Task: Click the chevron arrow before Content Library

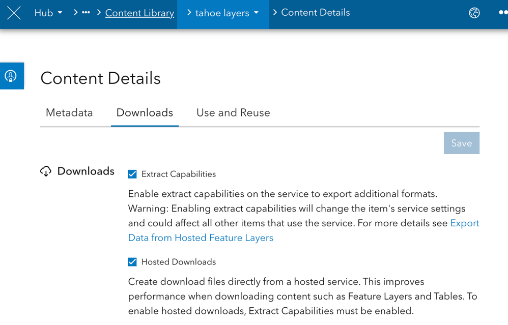Action: (x=99, y=13)
